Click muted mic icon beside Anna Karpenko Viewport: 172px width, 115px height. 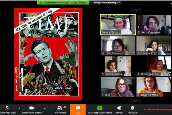tap(139, 32)
